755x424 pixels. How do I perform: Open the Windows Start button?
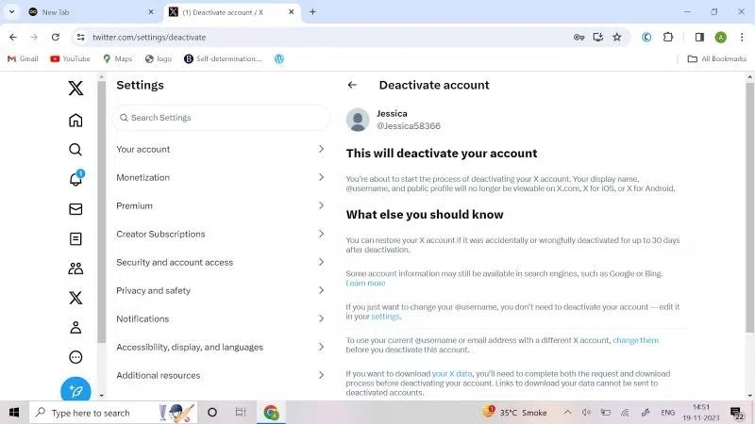14,413
